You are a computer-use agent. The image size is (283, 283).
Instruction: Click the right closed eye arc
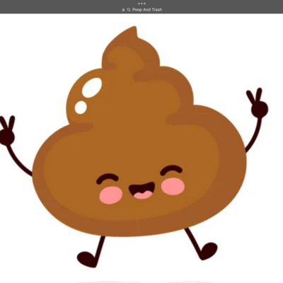point(171,170)
